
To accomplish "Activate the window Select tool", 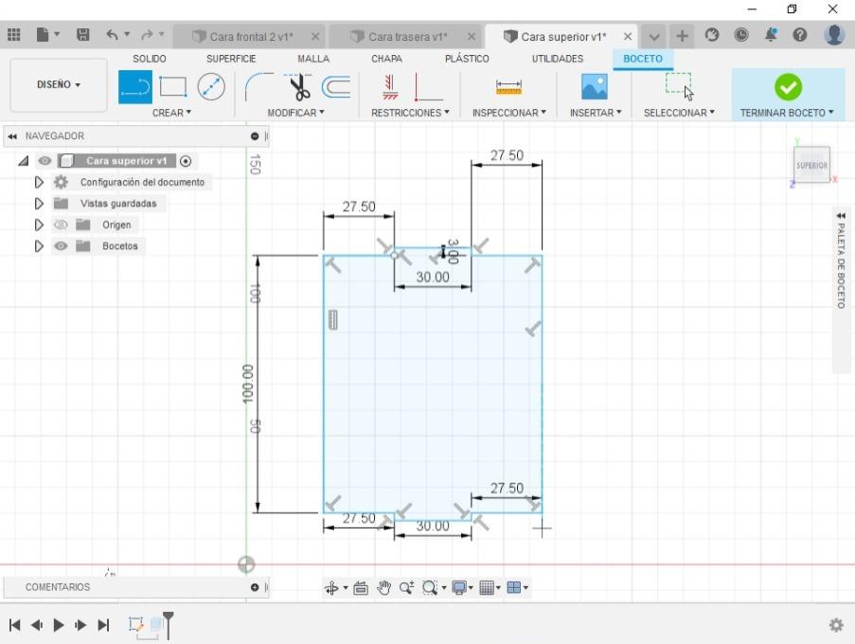I will click(x=679, y=87).
